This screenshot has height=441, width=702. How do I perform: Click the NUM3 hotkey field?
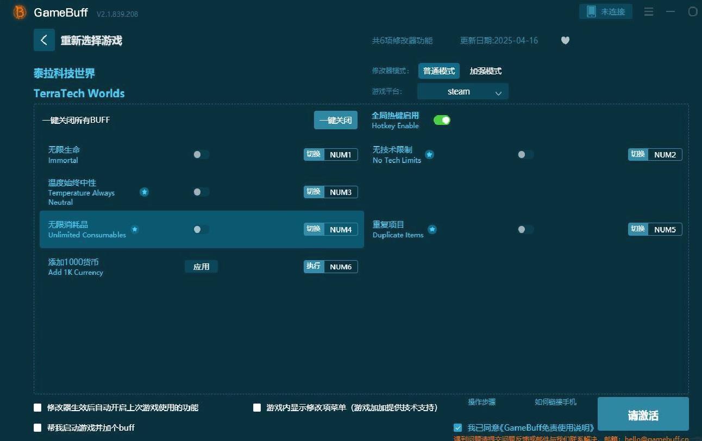click(x=341, y=192)
